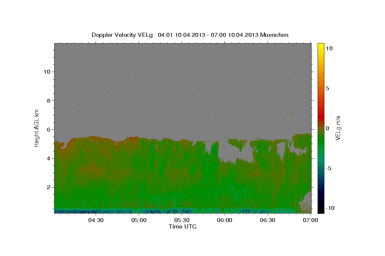The width and height of the screenshot is (385, 256).
Task: Click the 05:00 time tick label
Action: [139, 220]
